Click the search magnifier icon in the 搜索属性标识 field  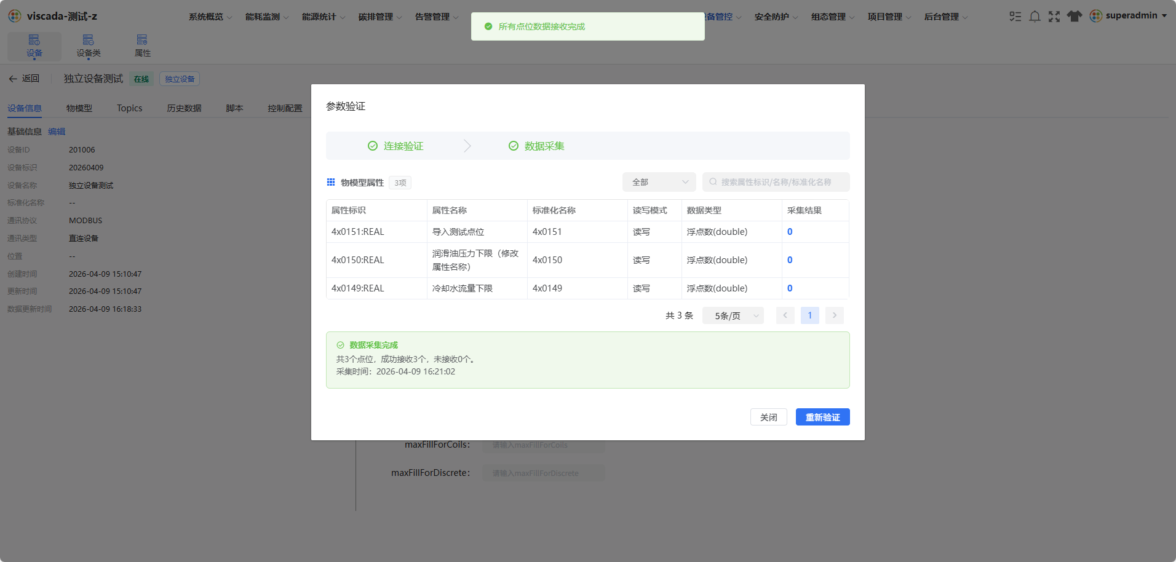pos(713,182)
